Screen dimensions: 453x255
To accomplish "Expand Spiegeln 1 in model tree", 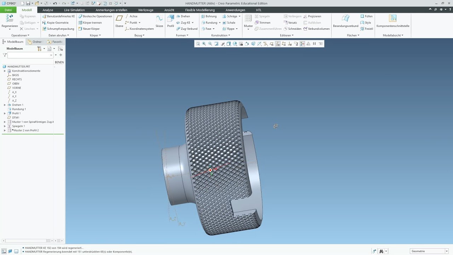I will (x=5, y=126).
